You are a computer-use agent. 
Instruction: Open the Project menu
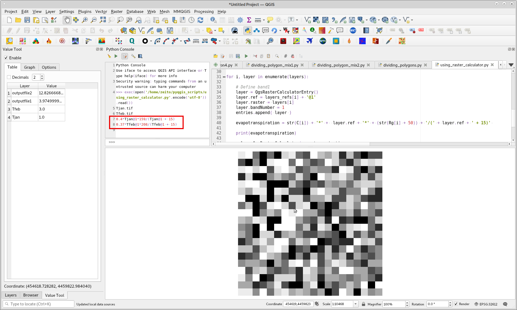coord(11,12)
